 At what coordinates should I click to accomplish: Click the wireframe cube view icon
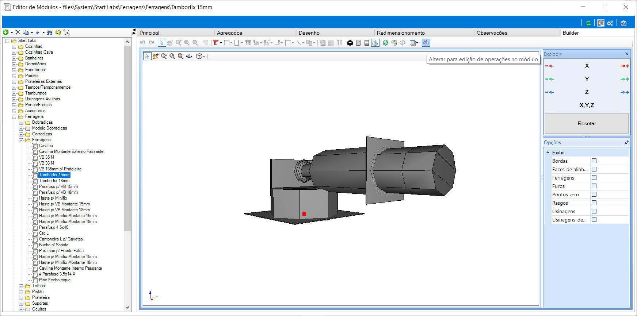199,56
